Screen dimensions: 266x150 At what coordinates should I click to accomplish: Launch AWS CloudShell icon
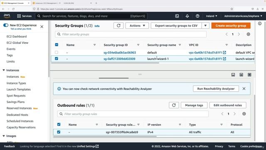coord(177,16)
